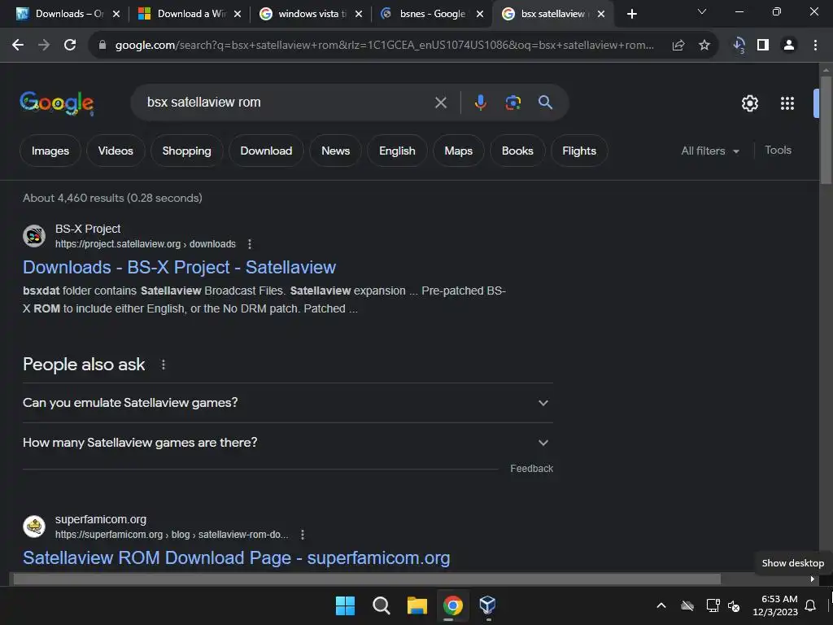Open the All filters dropdown
833x625 pixels.
pyautogui.click(x=709, y=151)
